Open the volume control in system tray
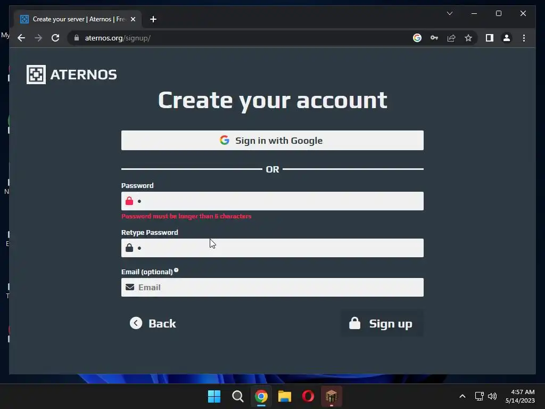545x409 pixels. 492,396
